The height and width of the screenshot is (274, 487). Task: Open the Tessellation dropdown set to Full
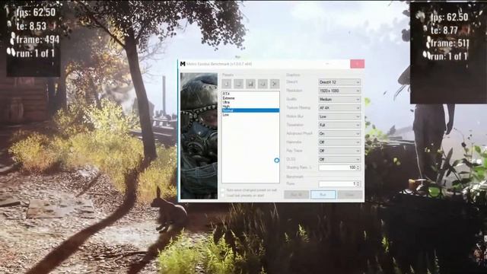click(339, 125)
